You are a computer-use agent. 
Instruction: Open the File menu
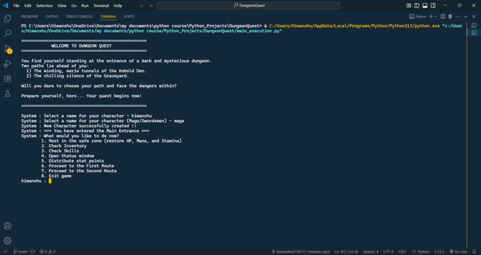[16, 5]
